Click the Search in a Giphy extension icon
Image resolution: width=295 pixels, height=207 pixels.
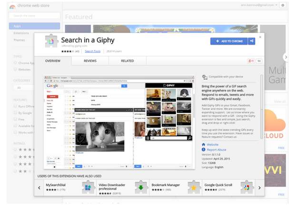coord(51,41)
